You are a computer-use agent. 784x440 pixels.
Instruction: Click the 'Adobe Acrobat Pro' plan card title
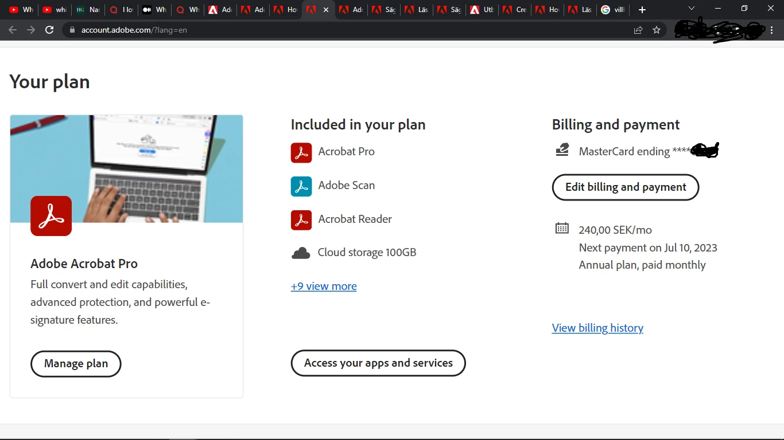tap(84, 264)
